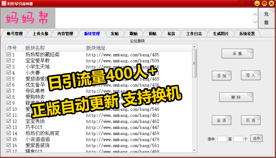Go to the 发贴 tab
The width and height of the screenshot is (276, 158).
click(115, 34)
